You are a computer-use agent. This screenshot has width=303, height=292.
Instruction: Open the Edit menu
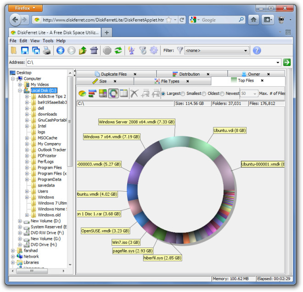(x=23, y=41)
